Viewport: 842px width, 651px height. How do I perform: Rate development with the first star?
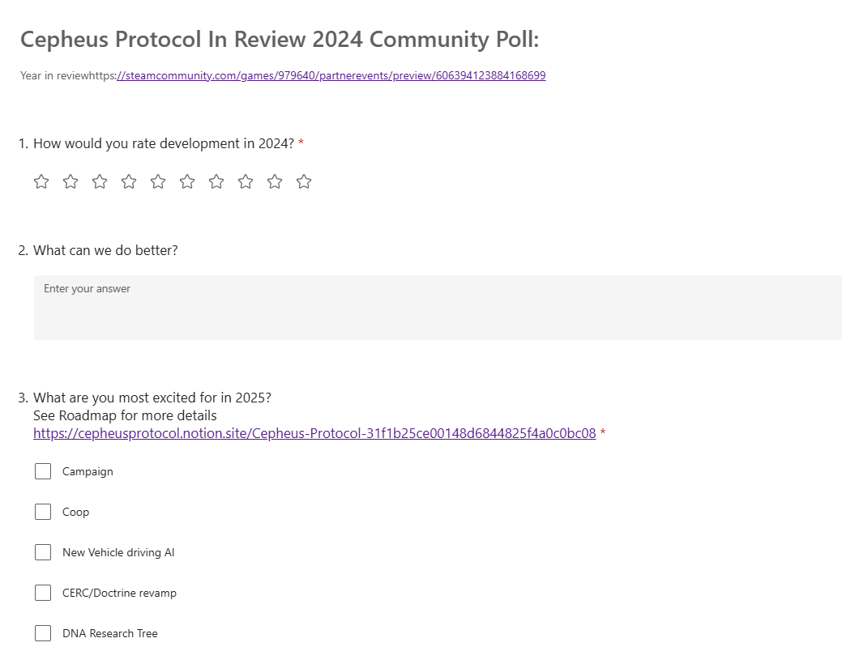click(x=41, y=181)
